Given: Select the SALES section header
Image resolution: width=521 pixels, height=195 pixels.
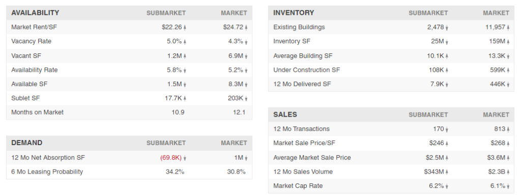Looking at the screenshot, I should [285, 115].
